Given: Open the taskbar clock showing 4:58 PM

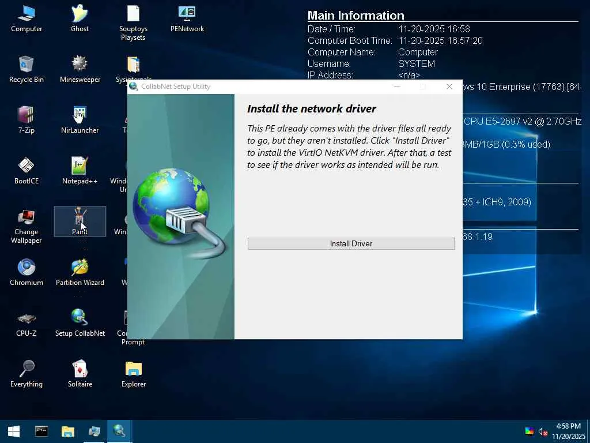Looking at the screenshot, I should [569, 431].
